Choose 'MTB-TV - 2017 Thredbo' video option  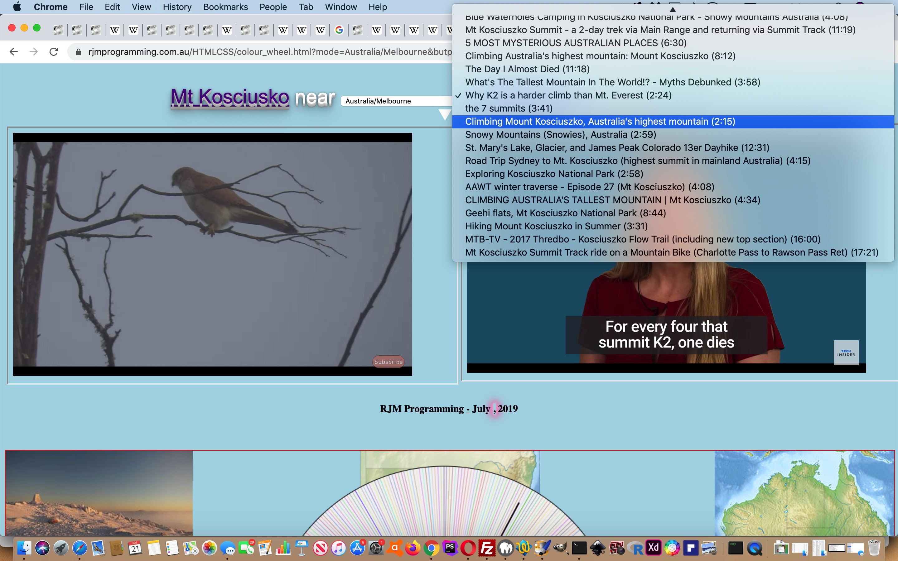pos(673,239)
